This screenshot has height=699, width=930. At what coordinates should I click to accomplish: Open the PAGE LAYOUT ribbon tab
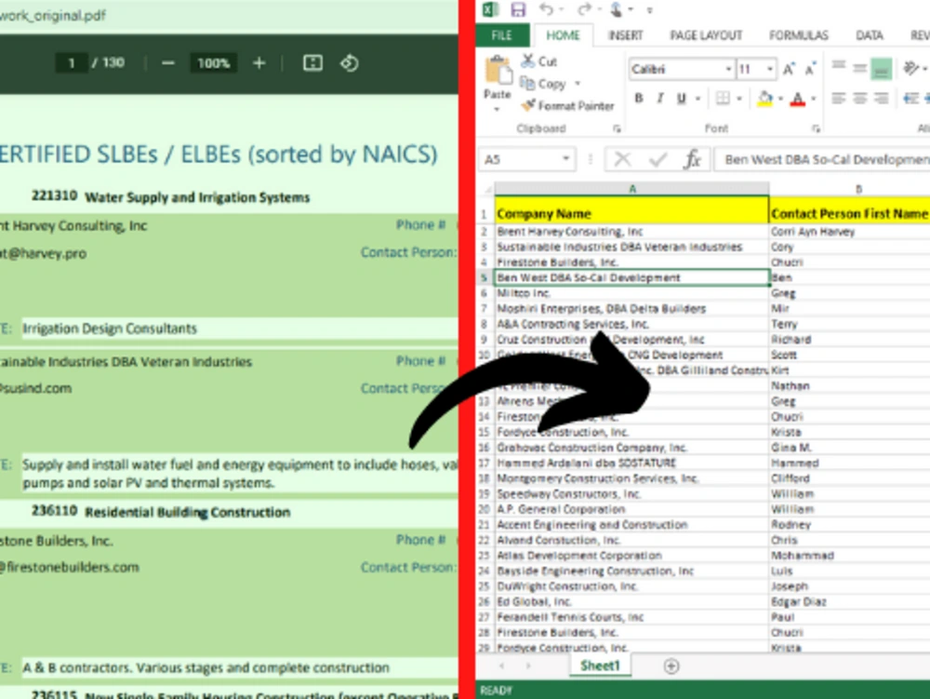706,35
